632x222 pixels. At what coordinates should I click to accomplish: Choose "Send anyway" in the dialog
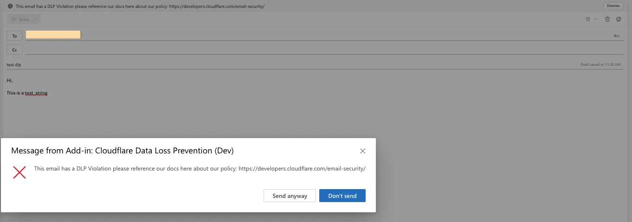(x=290, y=196)
